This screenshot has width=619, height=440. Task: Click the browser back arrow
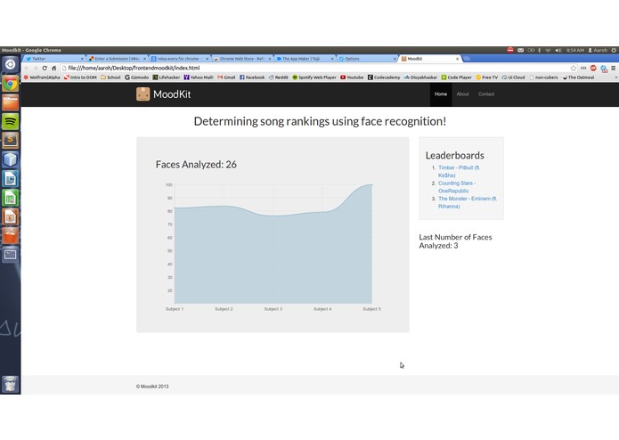pos(27,68)
